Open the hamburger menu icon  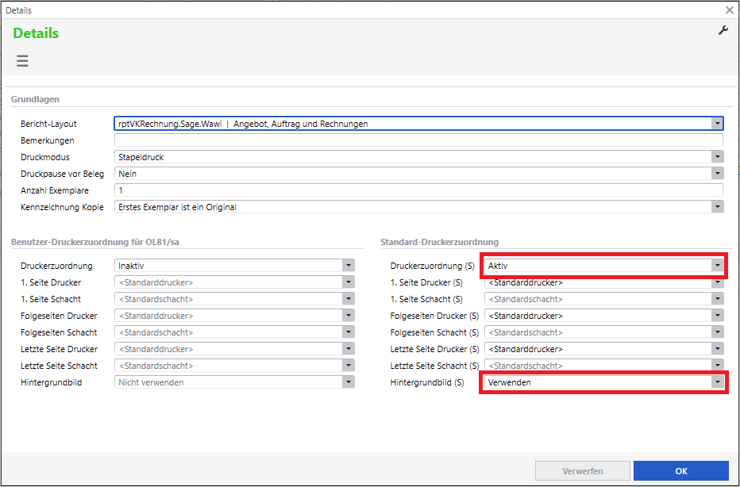[22, 61]
